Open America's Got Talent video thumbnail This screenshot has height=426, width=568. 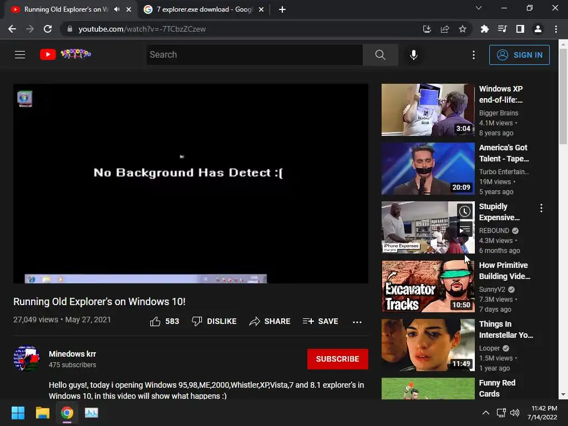click(x=428, y=169)
